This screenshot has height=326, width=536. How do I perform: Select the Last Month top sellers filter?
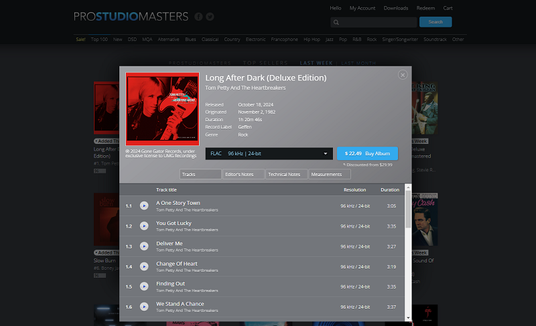(x=358, y=63)
